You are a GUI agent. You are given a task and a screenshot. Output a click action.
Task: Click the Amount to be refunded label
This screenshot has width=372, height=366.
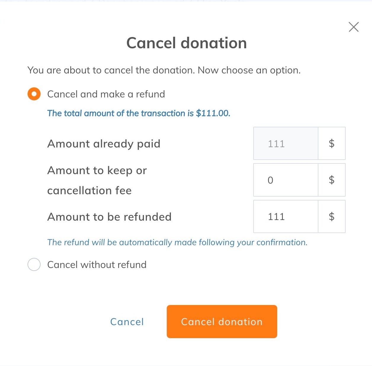pyautogui.click(x=109, y=217)
